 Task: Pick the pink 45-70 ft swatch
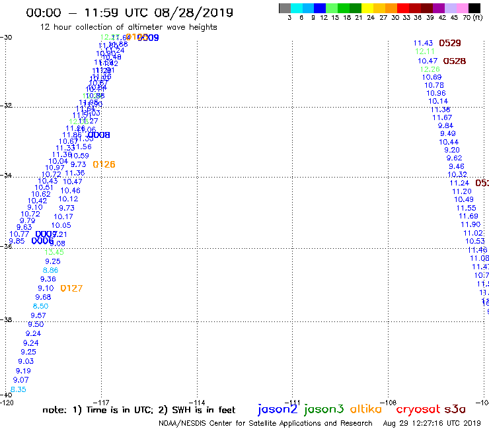[462, 8]
